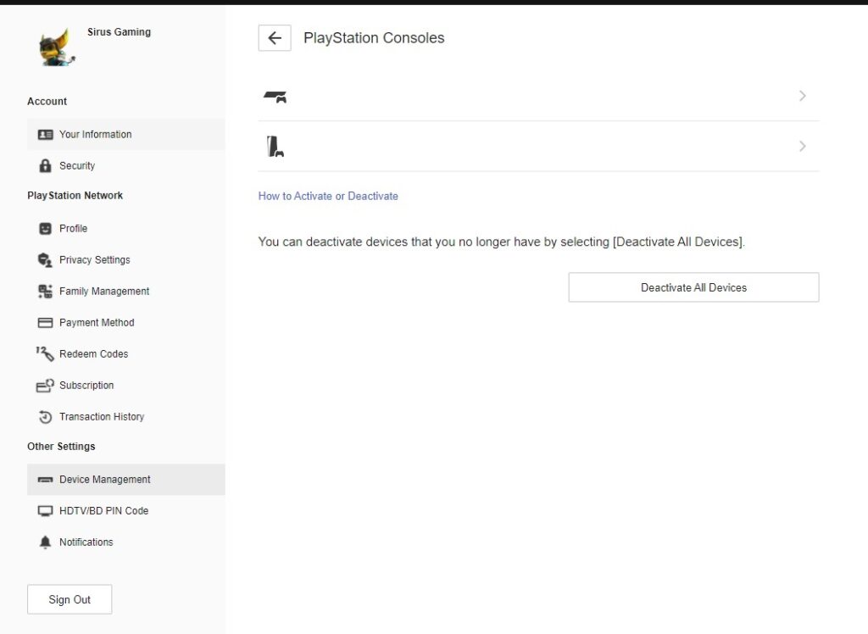Open Your Information page
This screenshot has width=868, height=634.
[x=126, y=135]
